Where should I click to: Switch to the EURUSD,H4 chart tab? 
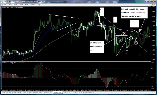coord(17,92)
